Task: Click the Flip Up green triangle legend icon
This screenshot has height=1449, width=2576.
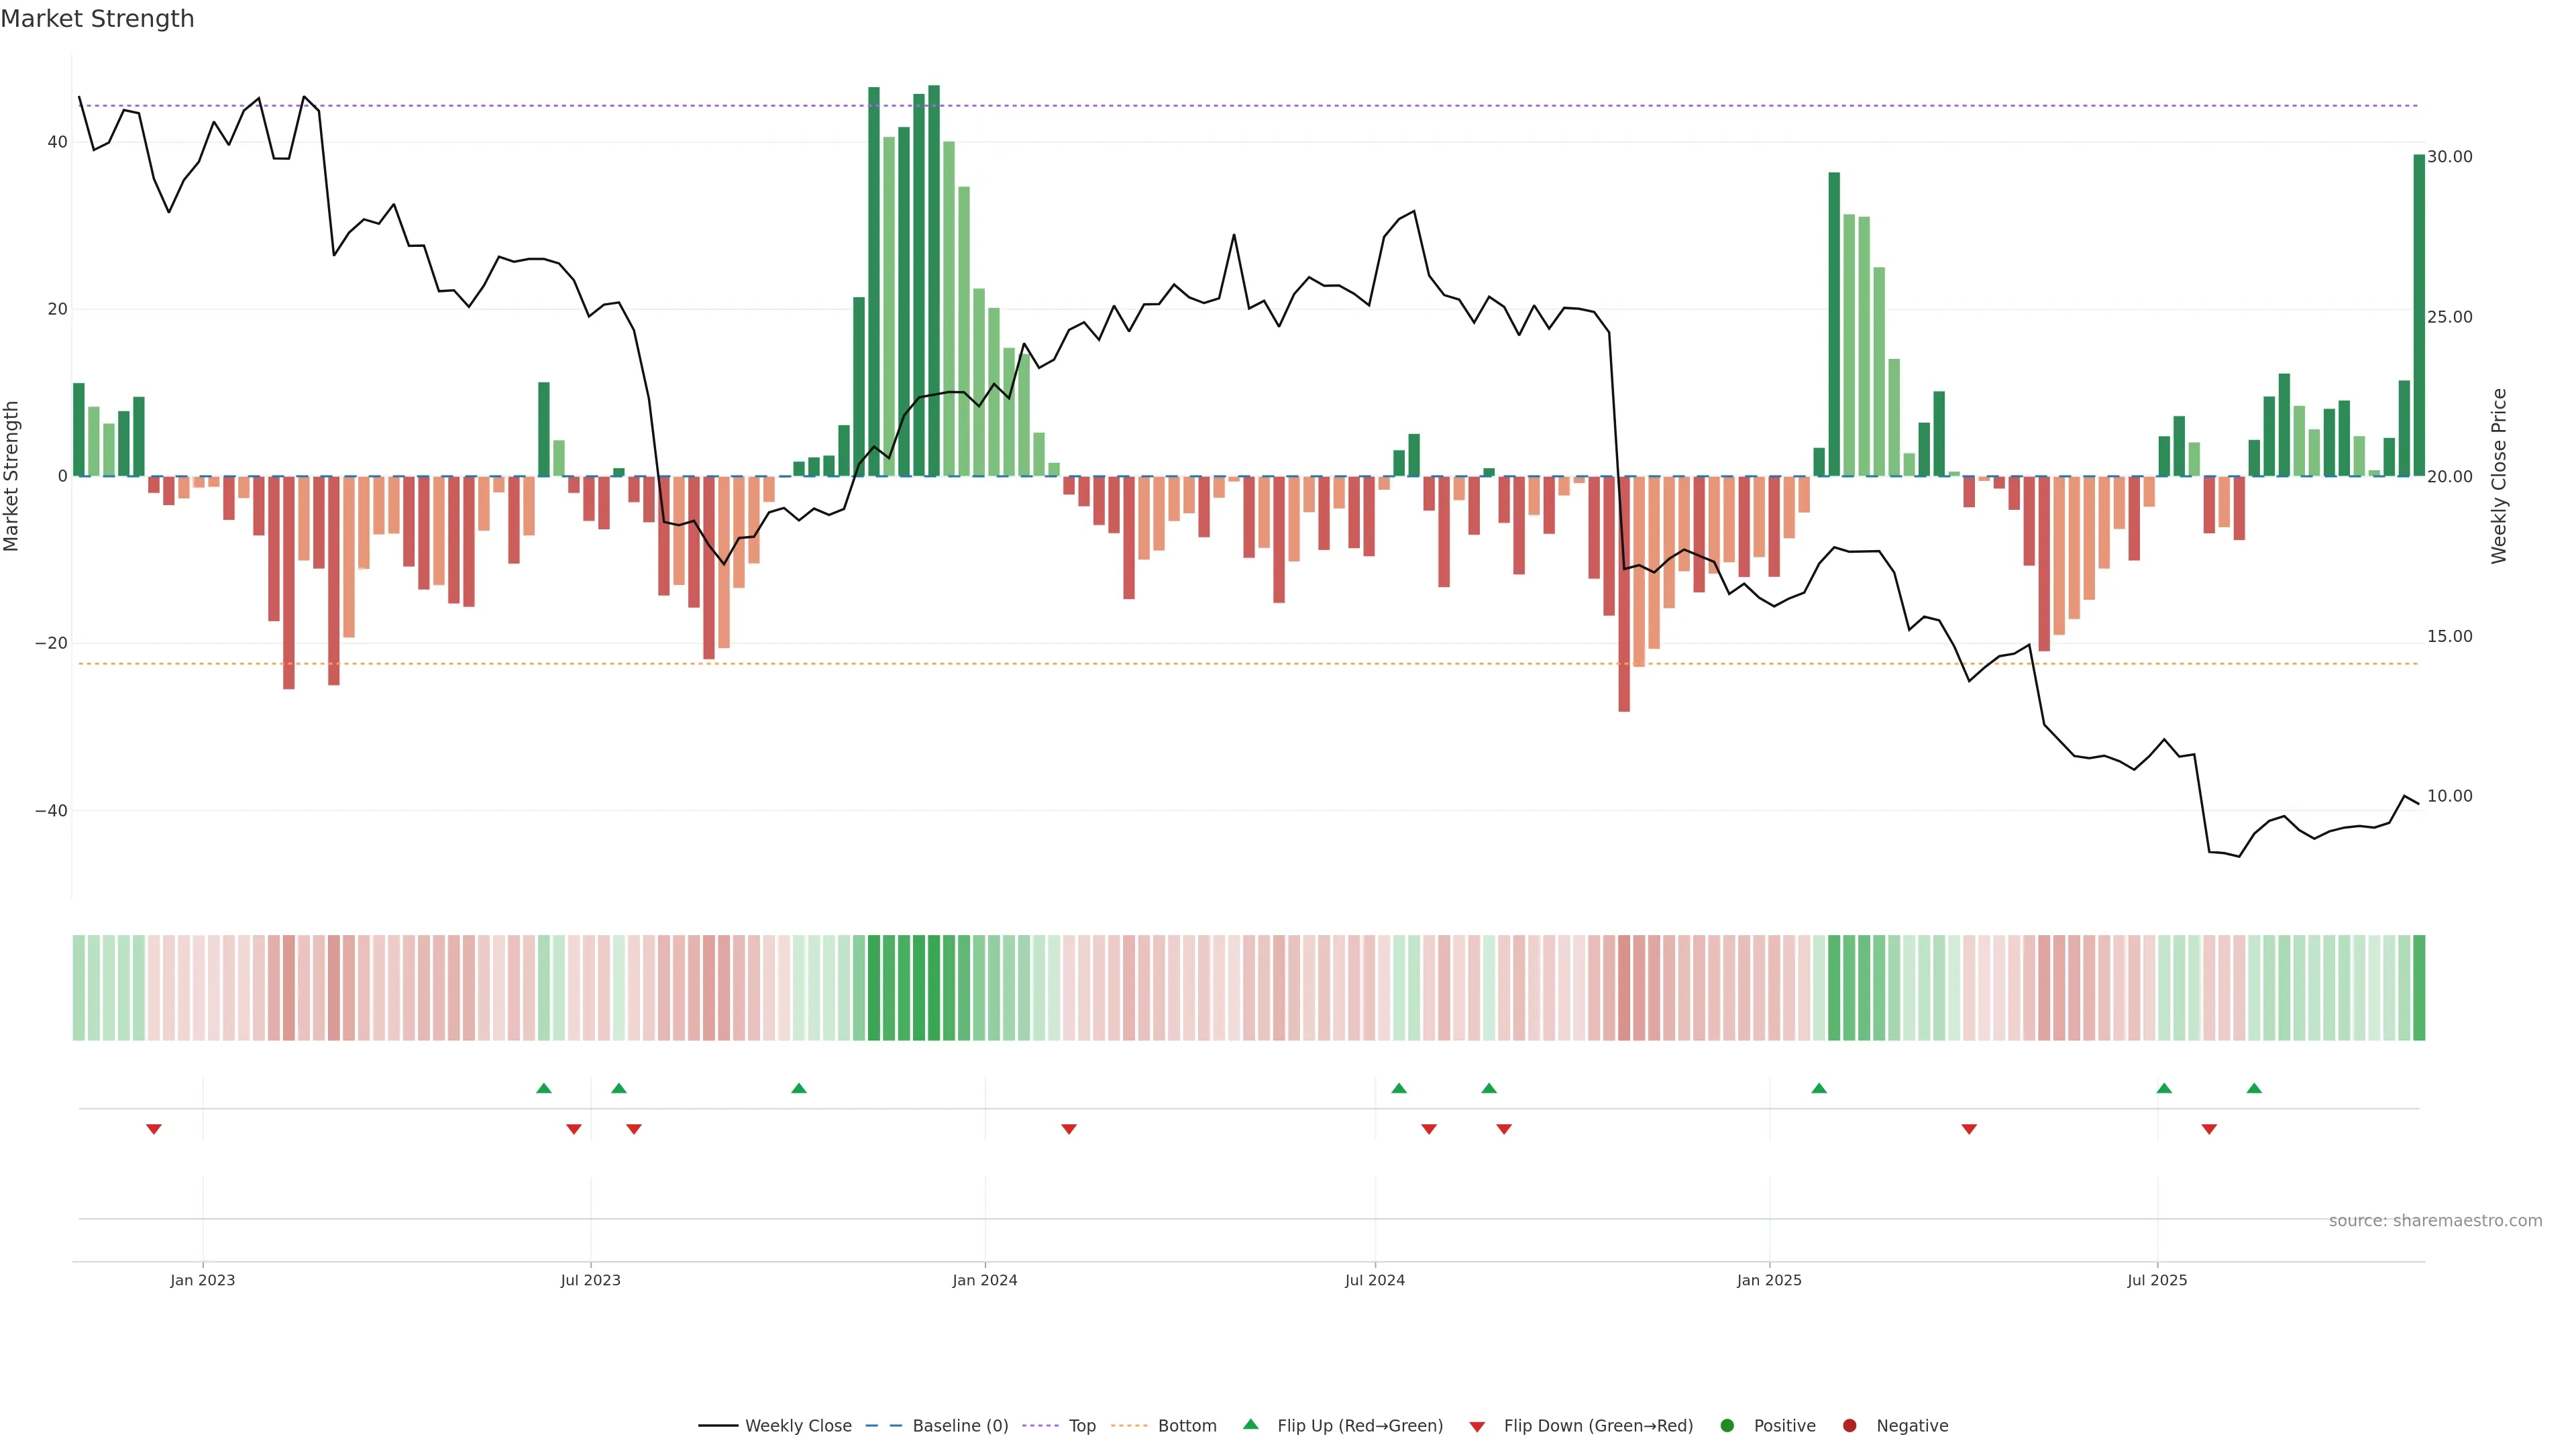Action: pos(1250,1424)
